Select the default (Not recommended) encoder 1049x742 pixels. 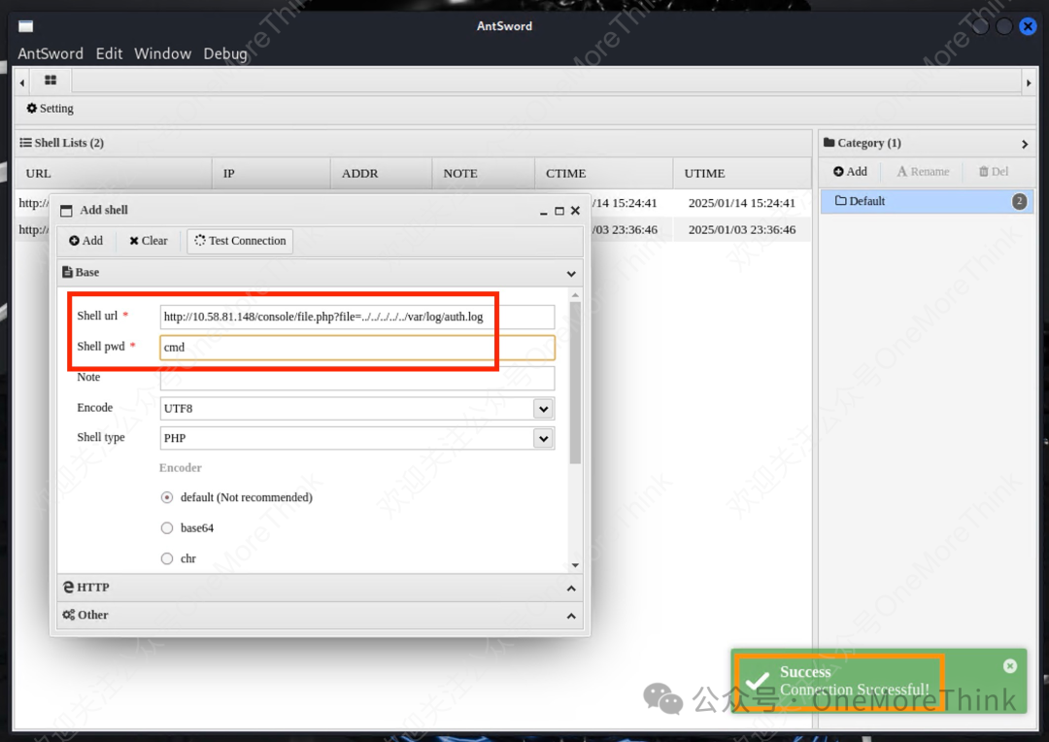pos(167,497)
